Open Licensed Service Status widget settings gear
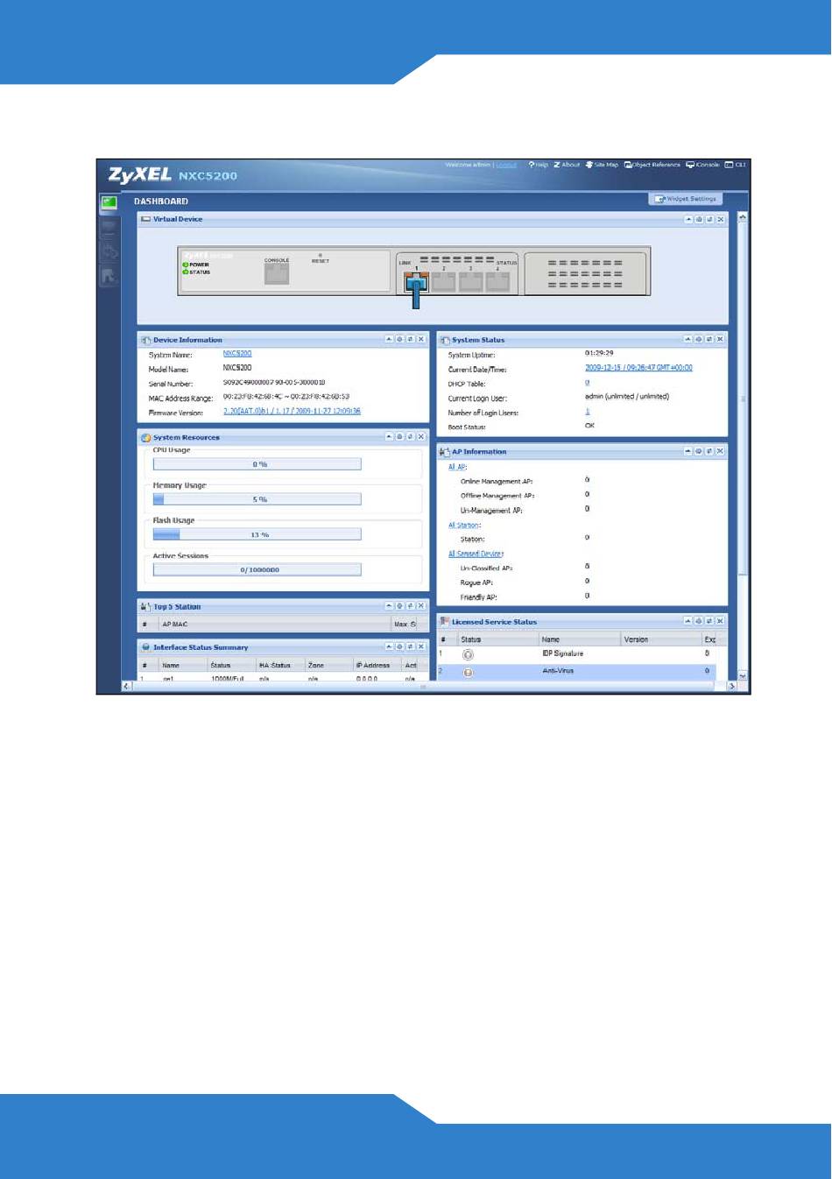 699,622
